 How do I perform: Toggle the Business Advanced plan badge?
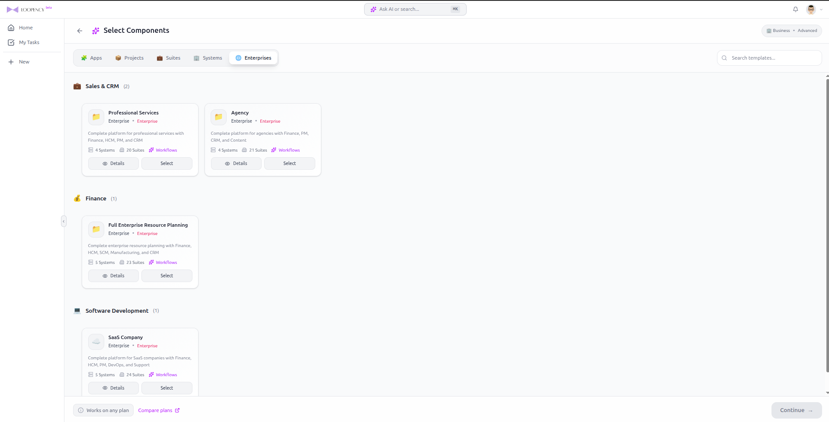pyautogui.click(x=791, y=30)
